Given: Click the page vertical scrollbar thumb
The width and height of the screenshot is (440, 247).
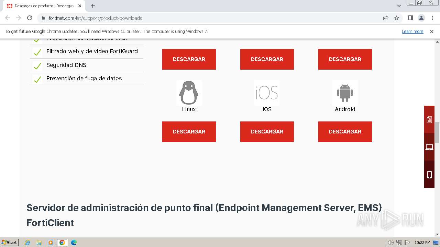Looking at the screenshot, I should (x=437, y=132).
